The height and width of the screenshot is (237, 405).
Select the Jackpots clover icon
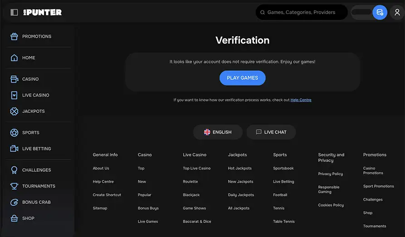point(14,111)
